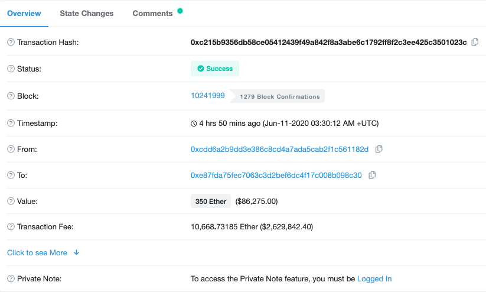486x292 pixels.
Task: Open help icon beside Private Note
Action: tap(11, 278)
